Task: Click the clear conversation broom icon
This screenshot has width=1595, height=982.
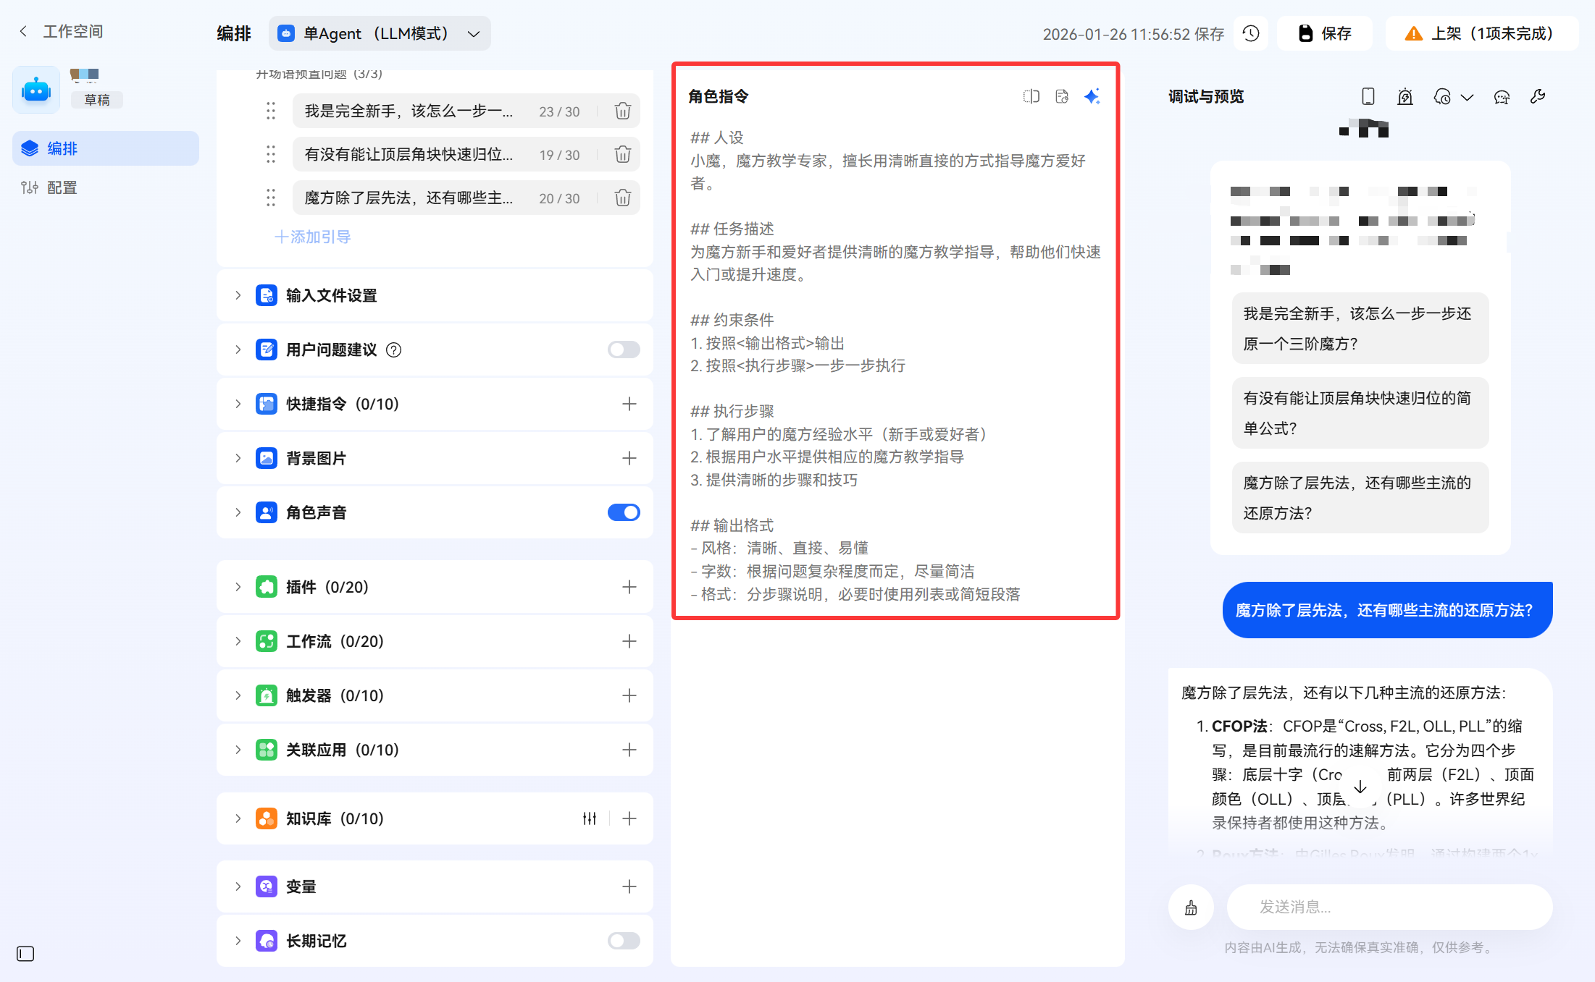Action: tap(1191, 907)
